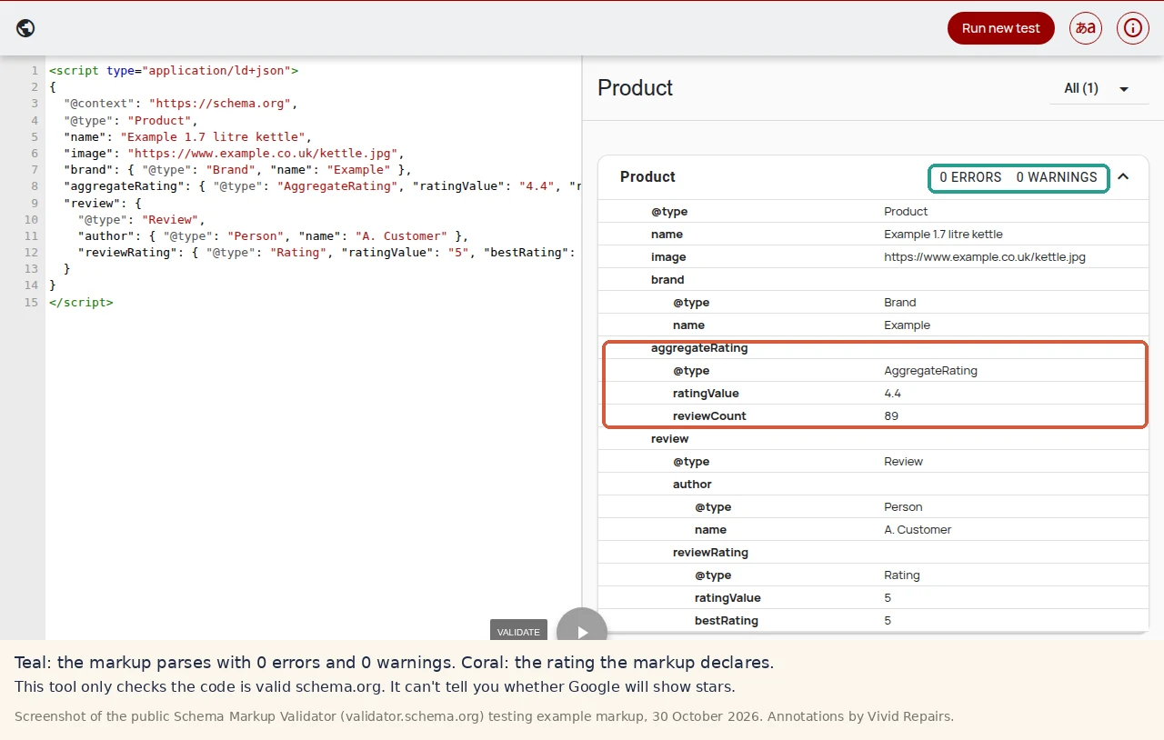
Task: Click the image URL value in results
Action: coord(985,257)
